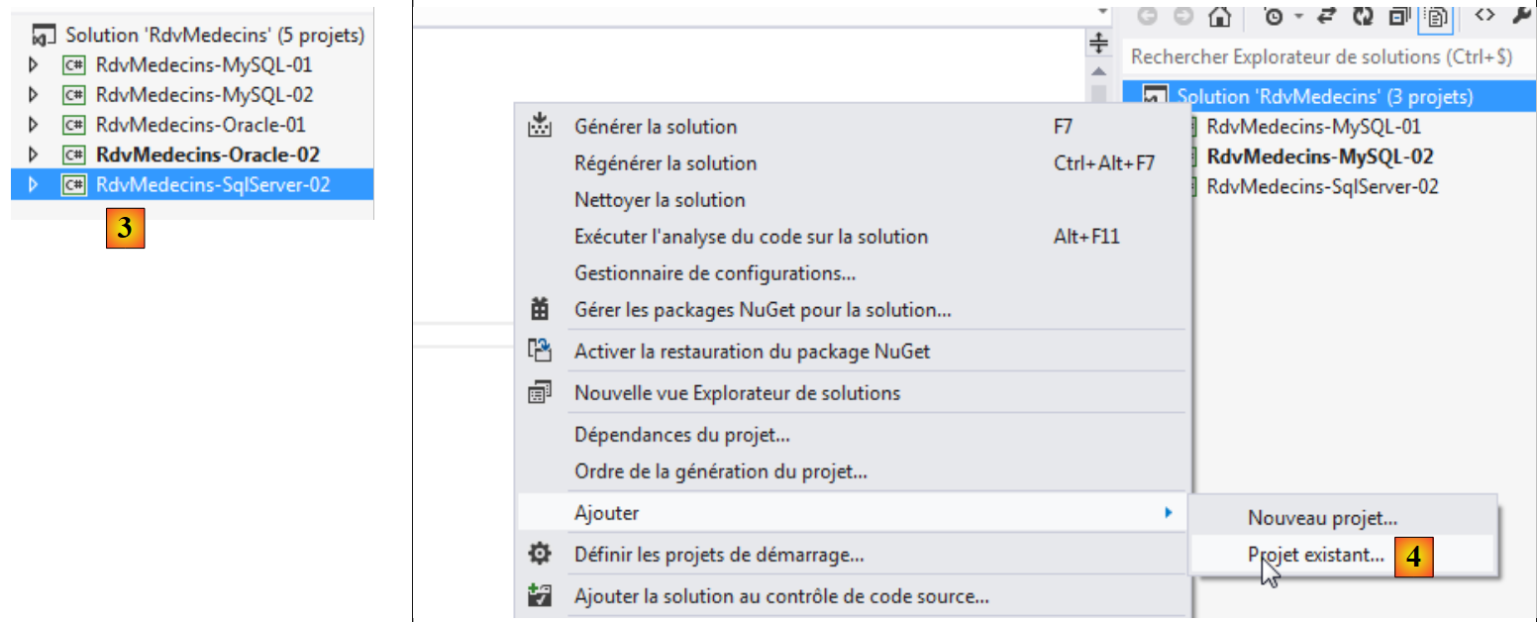Click the collapse all icon

tap(1399, 17)
